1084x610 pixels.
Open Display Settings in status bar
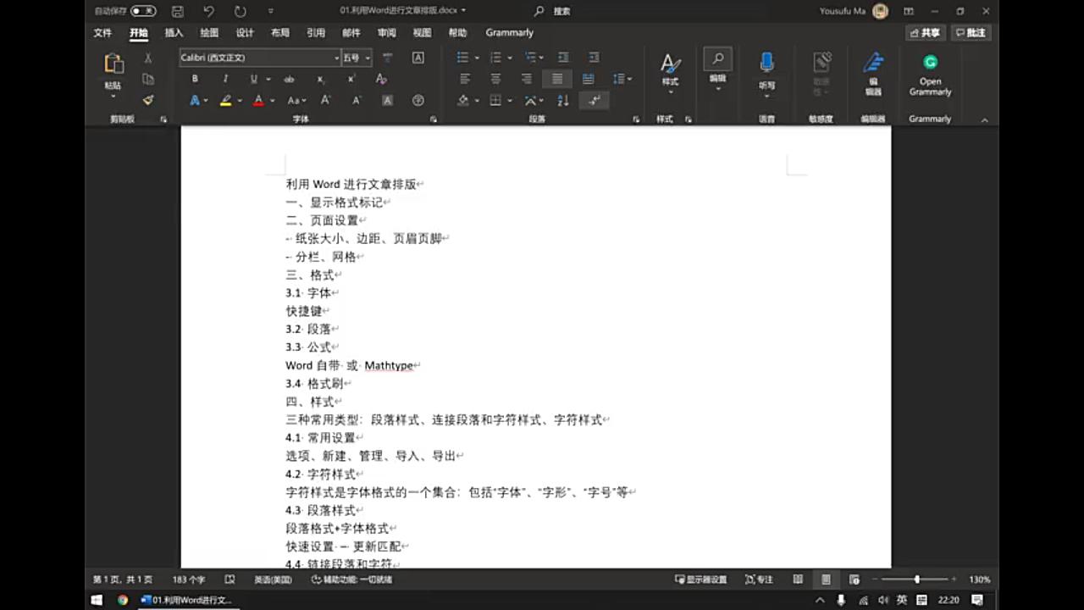[x=701, y=579]
